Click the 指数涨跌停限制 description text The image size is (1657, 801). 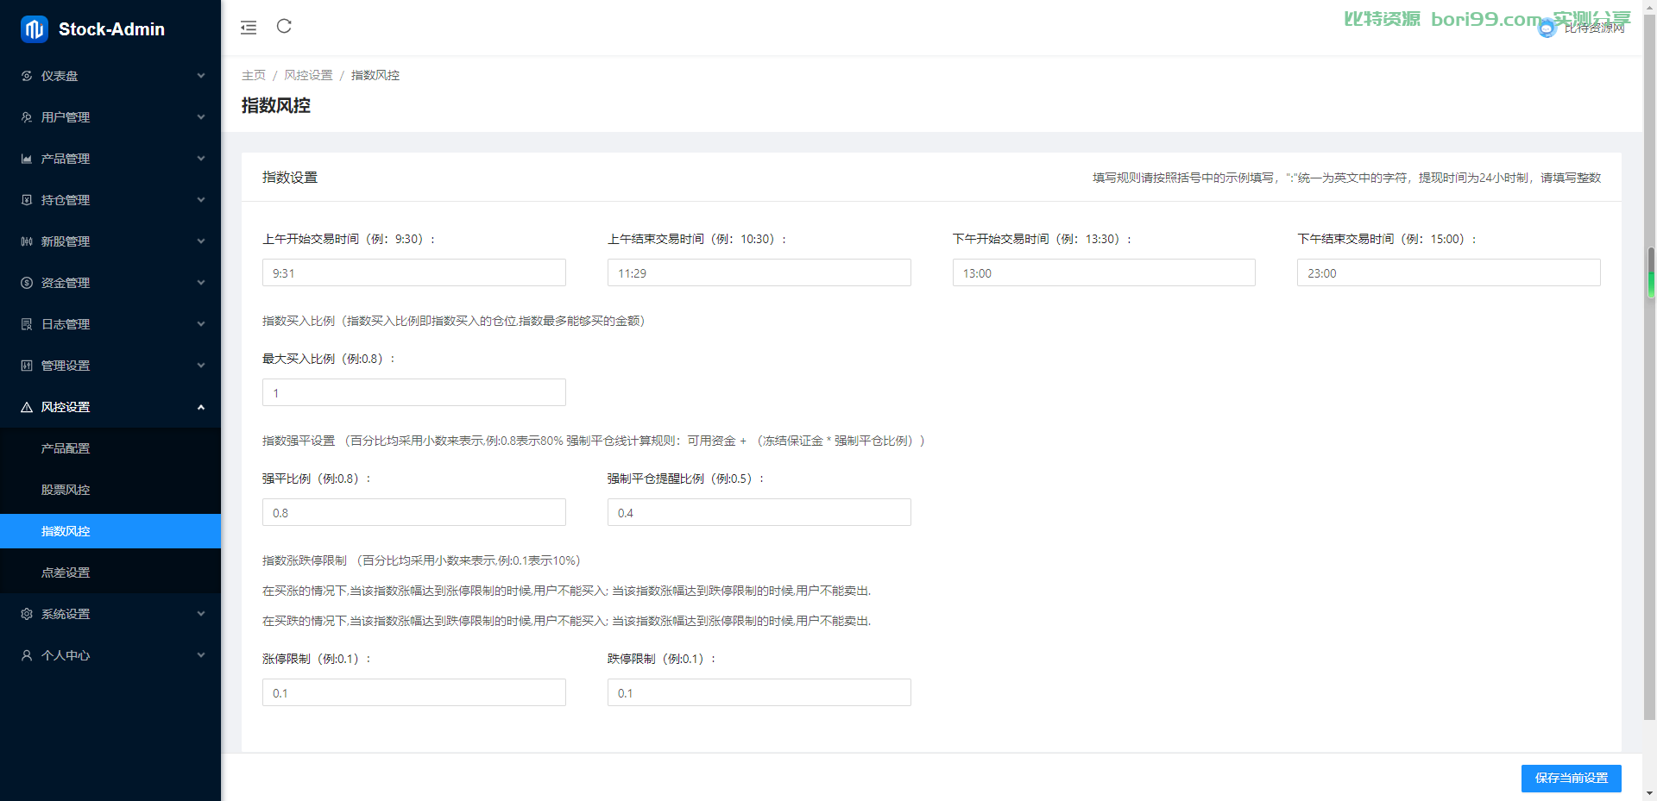[x=421, y=560]
